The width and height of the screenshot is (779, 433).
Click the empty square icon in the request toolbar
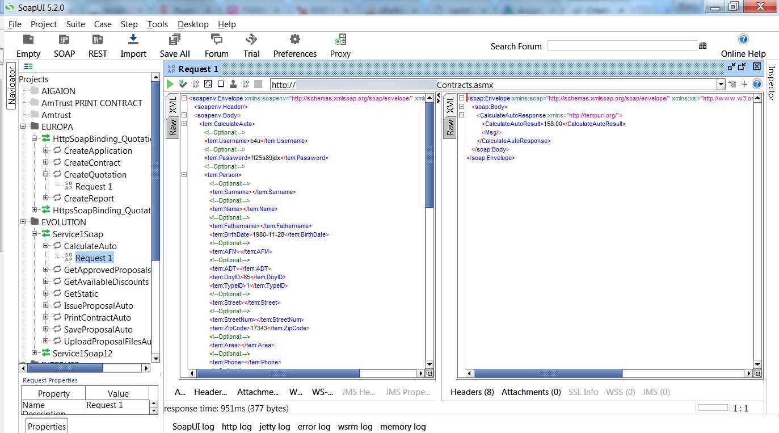(x=221, y=84)
